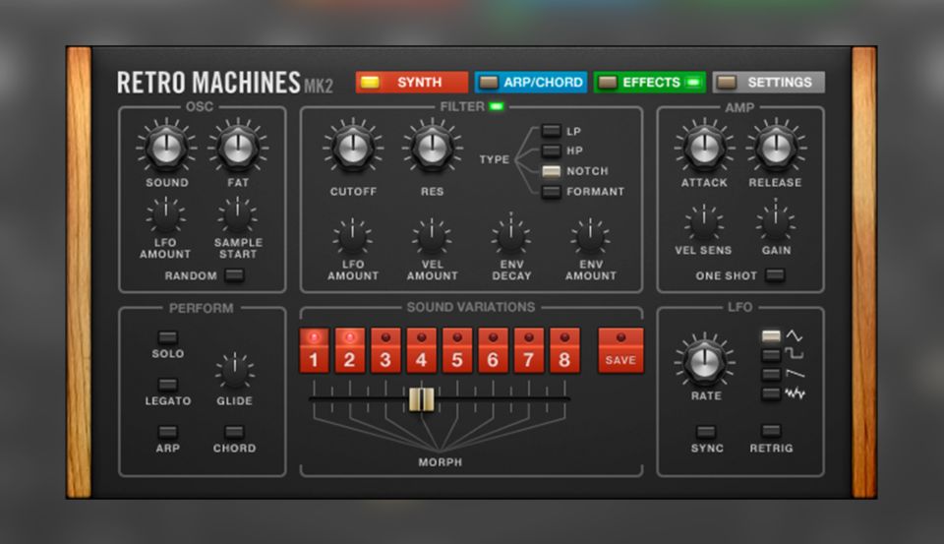Select the sine wave LFO shape
Screen dimensions: 944x544
click(x=771, y=336)
